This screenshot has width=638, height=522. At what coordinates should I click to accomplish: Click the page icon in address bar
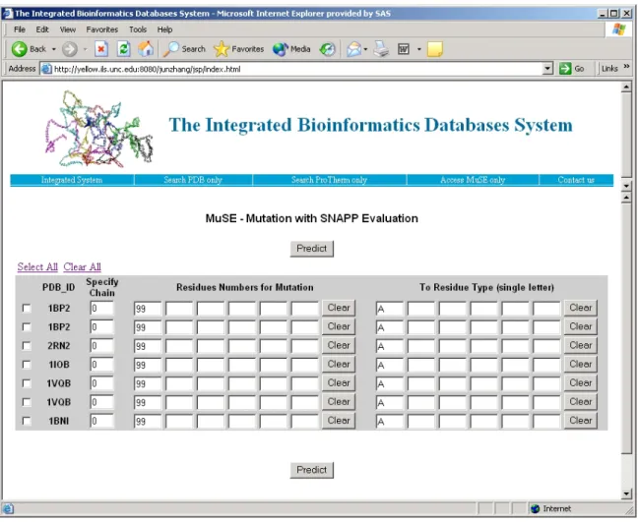tap(47, 69)
